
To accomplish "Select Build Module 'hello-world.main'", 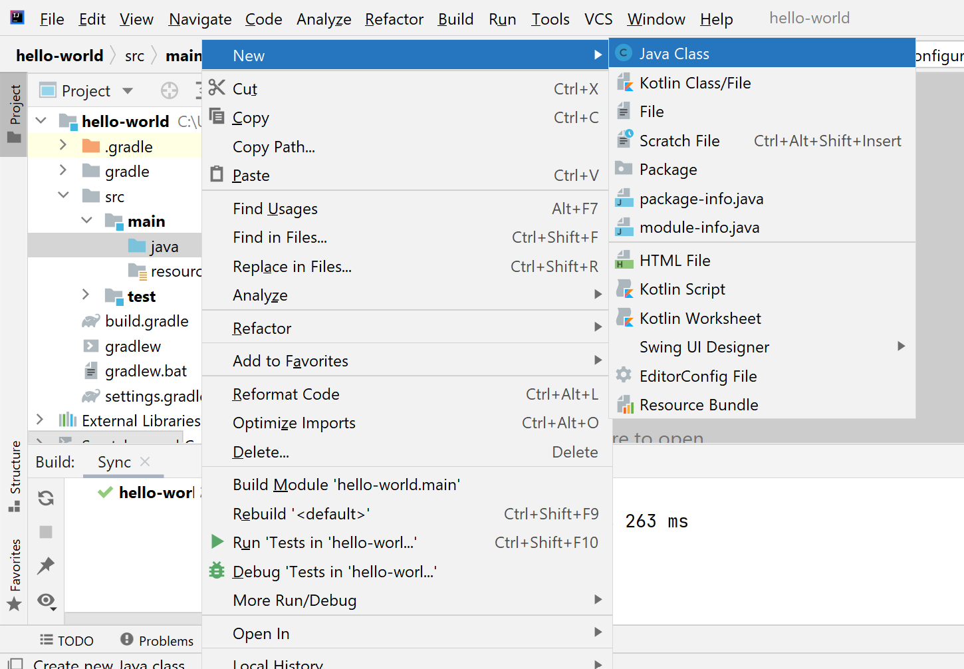I will pos(406,485).
